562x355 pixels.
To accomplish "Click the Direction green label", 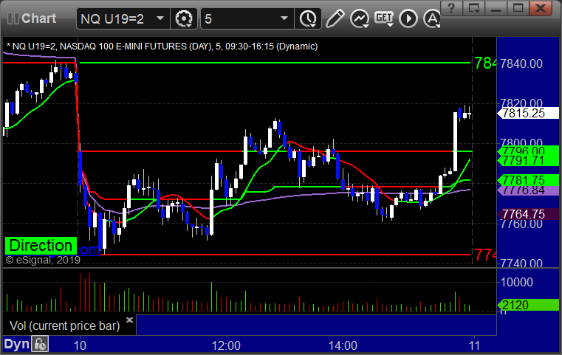I will coord(41,246).
